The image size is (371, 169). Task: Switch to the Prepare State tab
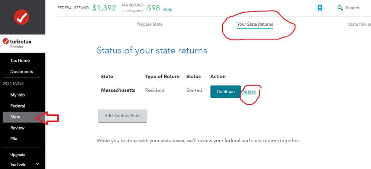pos(149,24)
